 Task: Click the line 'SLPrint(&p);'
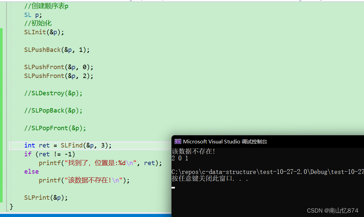tap(46, 198)
